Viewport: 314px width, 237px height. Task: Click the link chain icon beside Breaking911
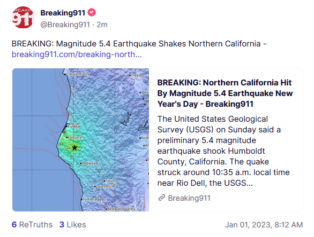[162, 197]
